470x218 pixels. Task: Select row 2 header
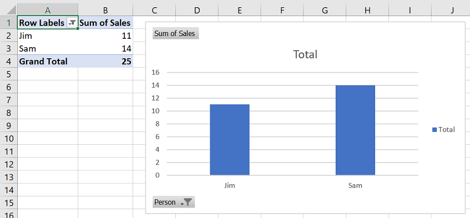[x=9, y=36]
